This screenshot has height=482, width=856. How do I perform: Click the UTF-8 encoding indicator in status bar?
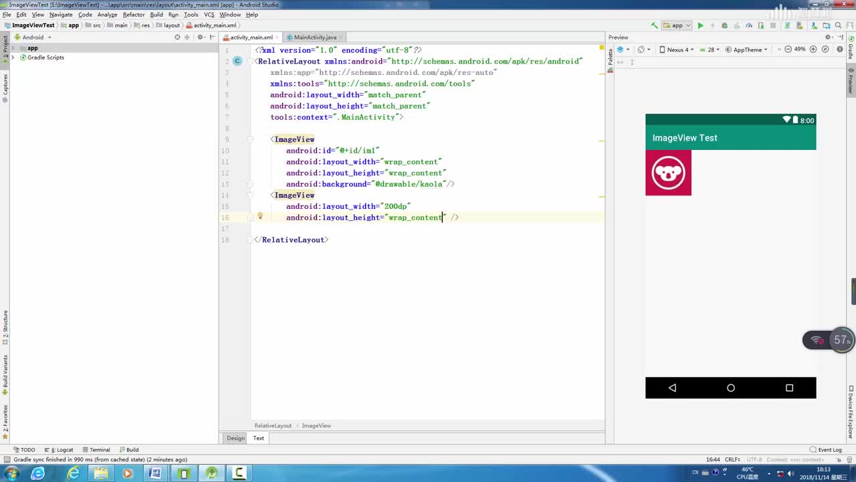point(754,459)
